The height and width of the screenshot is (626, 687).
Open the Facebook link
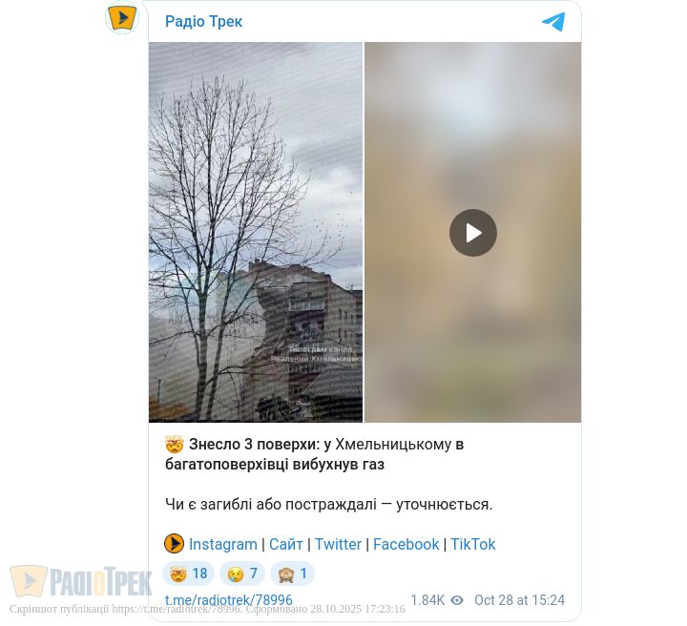click(x=406, y=544)
